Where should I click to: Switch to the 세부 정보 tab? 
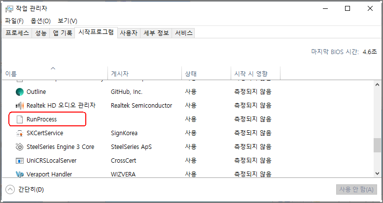(156, 33)
